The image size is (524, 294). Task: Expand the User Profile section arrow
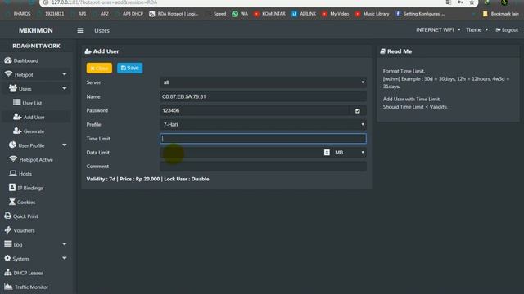coord(65,145)
